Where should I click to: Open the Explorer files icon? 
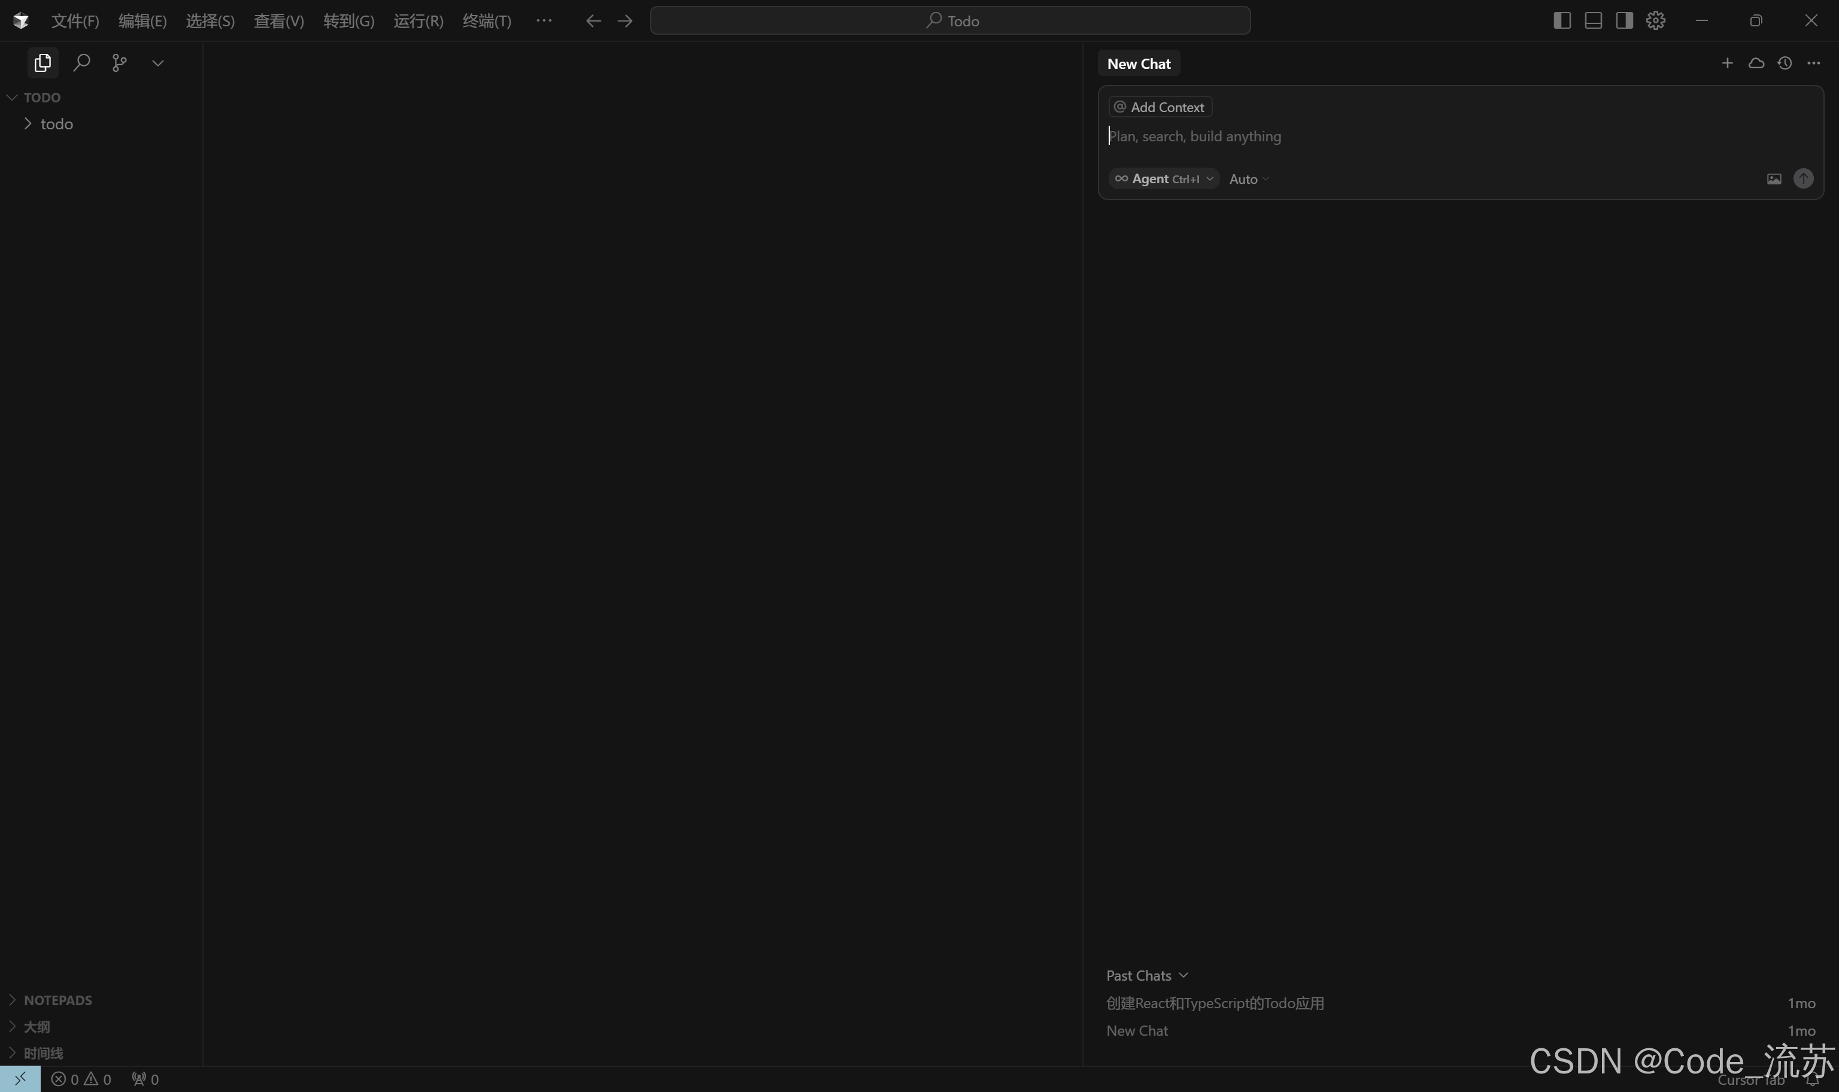click(43, 62)
